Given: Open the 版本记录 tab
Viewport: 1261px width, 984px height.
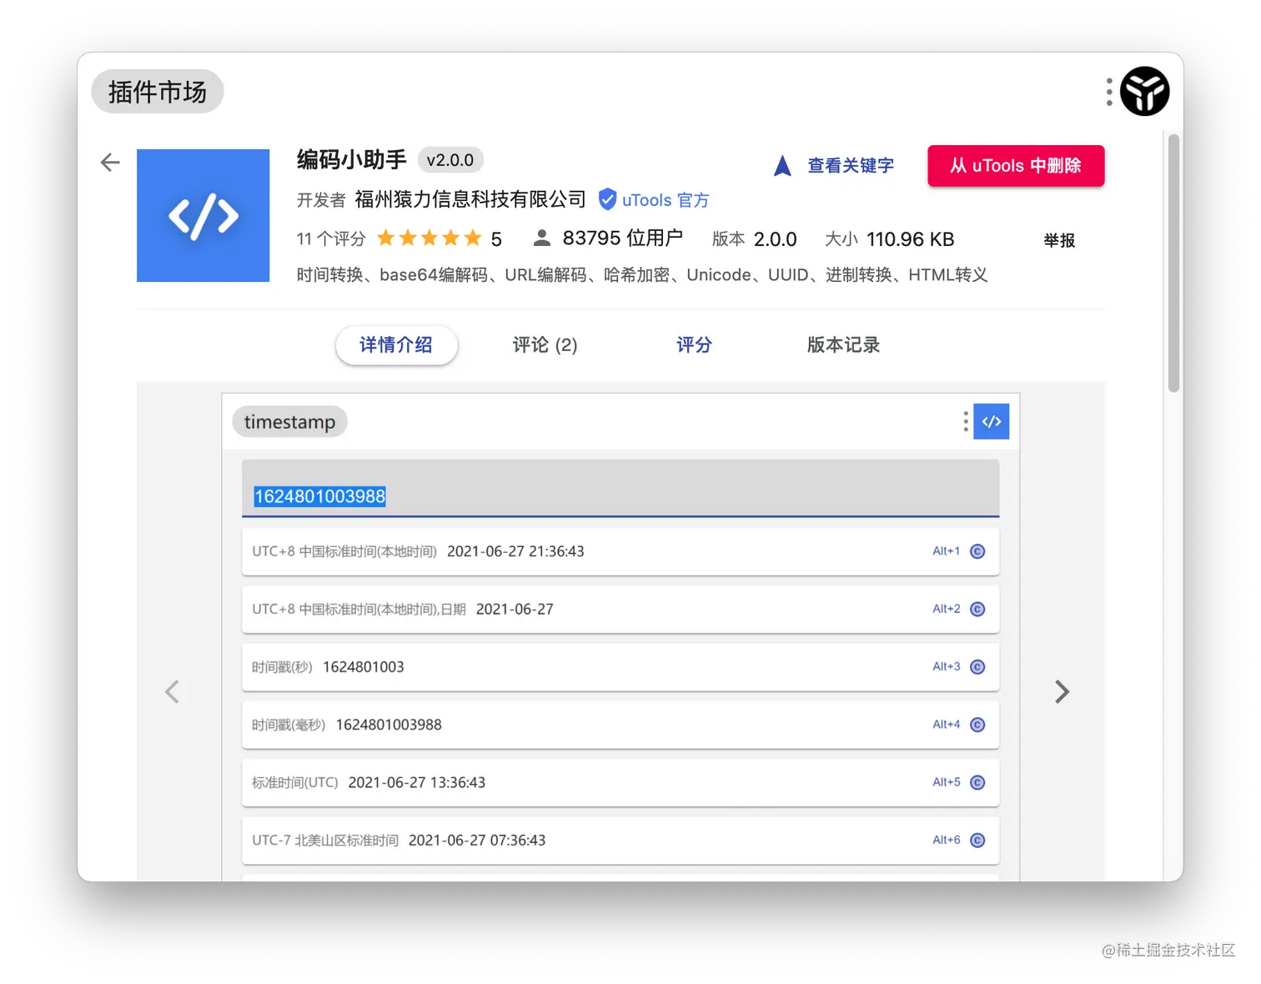Looking at the screenshot, I should 843,345.
